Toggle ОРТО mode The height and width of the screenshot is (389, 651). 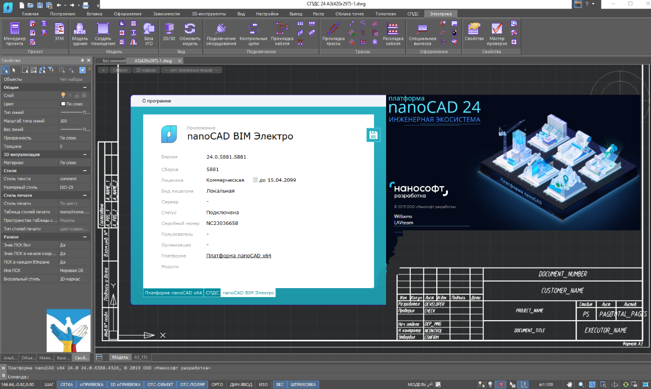coord(217,384)
